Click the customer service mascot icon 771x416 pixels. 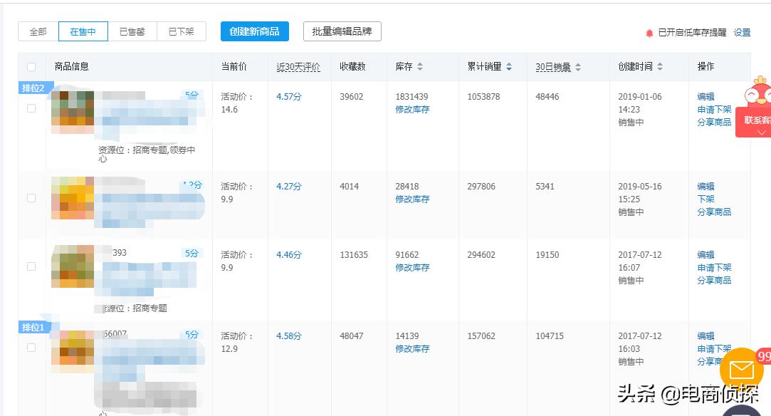756,93
